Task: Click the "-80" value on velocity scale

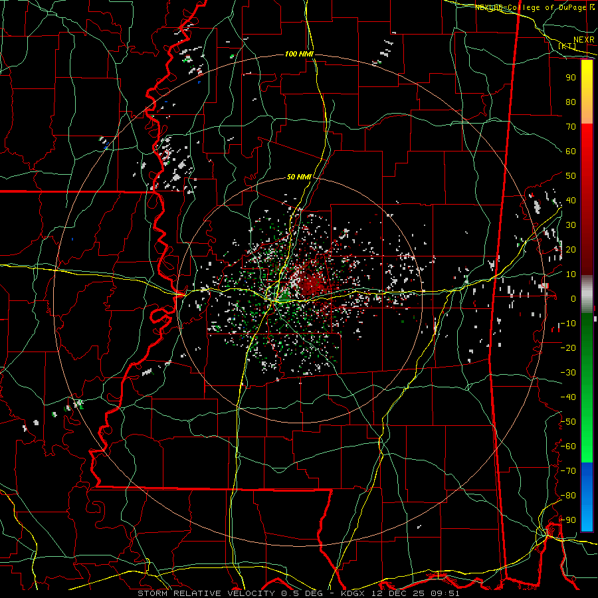Action: 568,496
